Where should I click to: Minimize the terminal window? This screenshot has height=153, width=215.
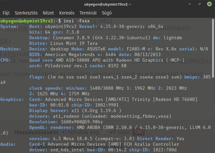pos(190,4)
